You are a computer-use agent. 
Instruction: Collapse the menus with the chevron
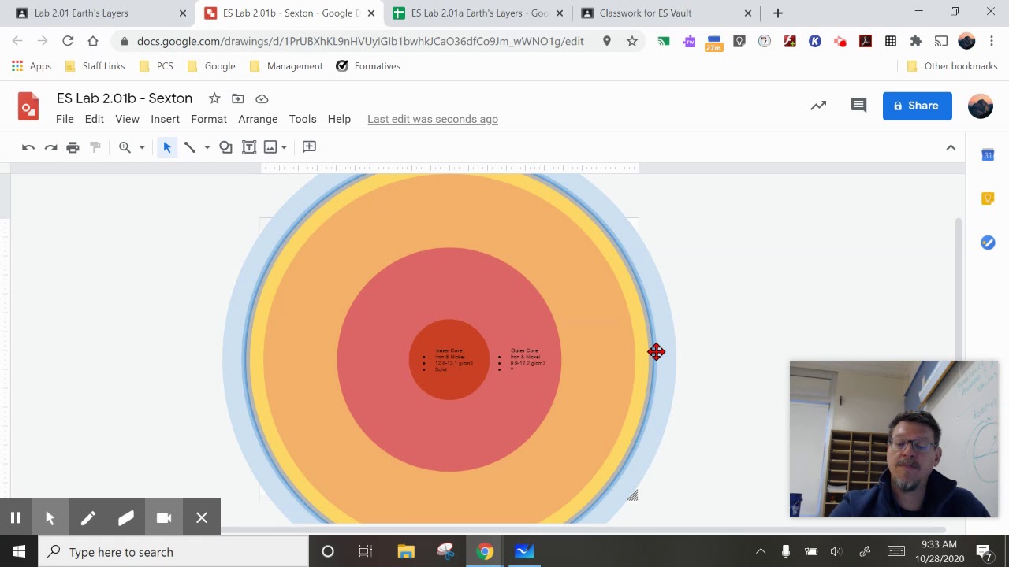click(x=951, y=147)
